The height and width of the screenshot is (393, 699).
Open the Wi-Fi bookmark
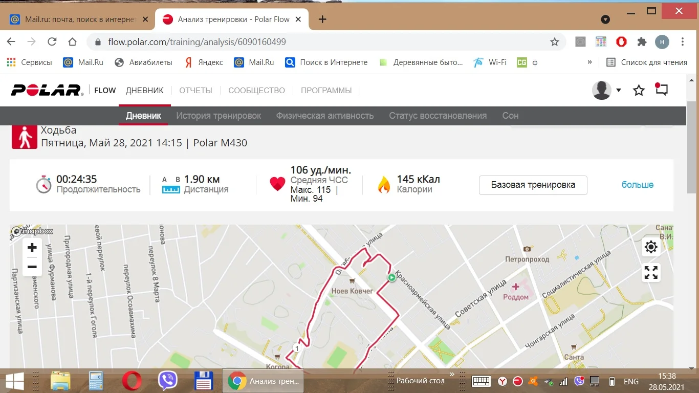pyautogui.click(x=490, y=62)
